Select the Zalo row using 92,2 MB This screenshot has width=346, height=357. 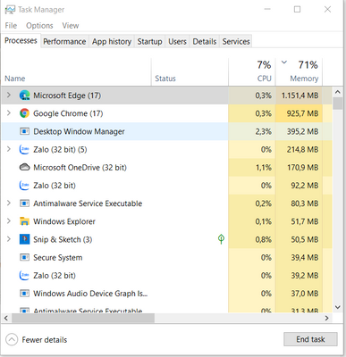[x=166, y=186]
